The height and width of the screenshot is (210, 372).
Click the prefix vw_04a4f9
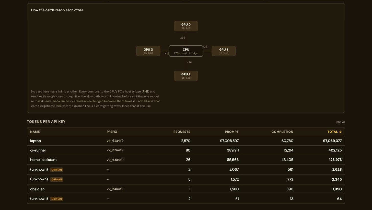115,189
